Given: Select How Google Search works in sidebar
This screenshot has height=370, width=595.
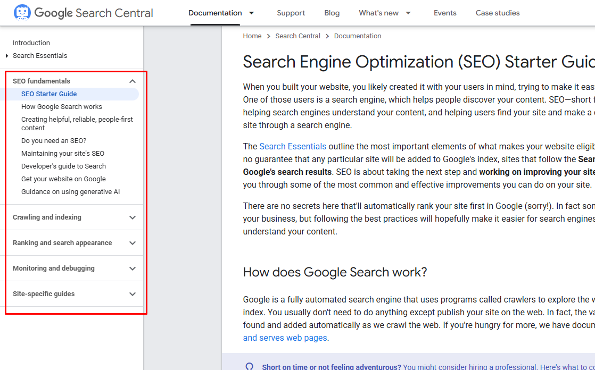Looking at the screenshot, I should (x=63, y=106).
